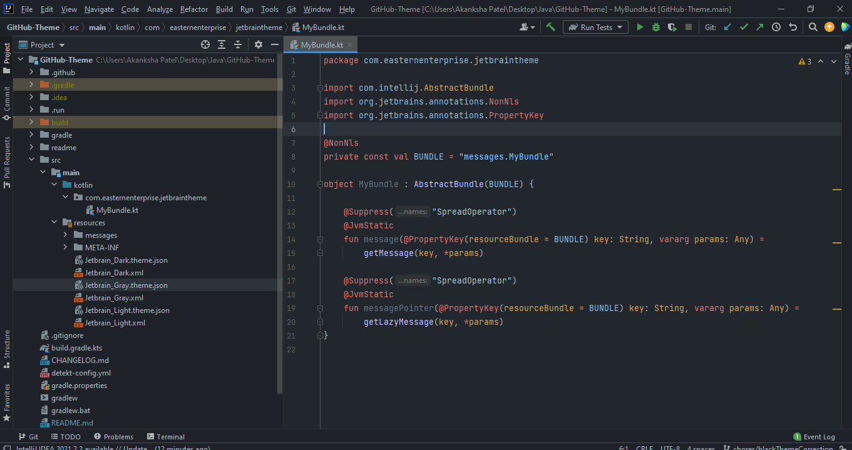Open the Pull Requests tool window
The height and width of the screenshot is (450, 852).
click(x=6, y=161)
